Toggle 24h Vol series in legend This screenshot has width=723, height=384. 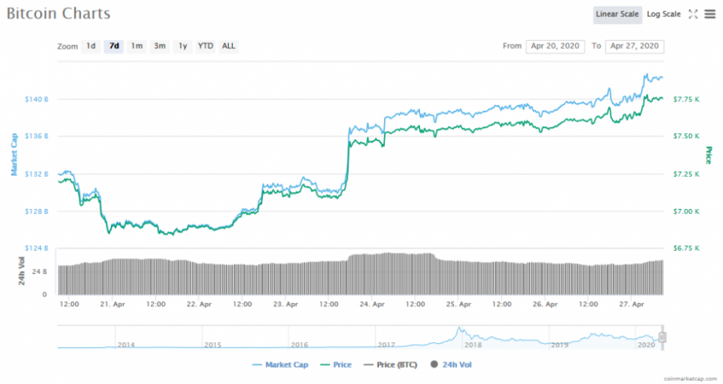(451, 365)
